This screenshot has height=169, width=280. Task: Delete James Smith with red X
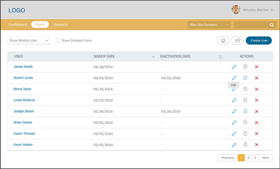(257, 67)
